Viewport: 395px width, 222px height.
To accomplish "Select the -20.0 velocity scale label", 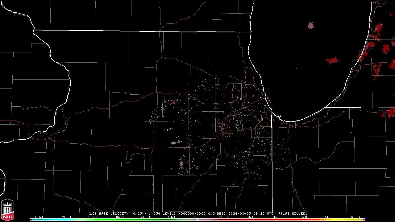I will pyautogui.click(x=144, y=217).
